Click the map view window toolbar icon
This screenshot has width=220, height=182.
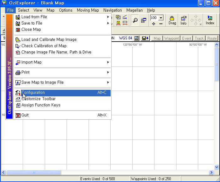144,20
